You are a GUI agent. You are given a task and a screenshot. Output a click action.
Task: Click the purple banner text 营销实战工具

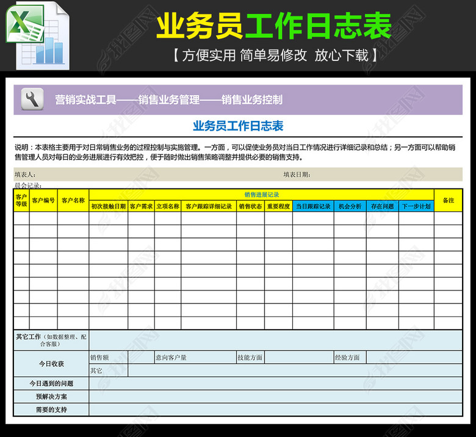click(x=86, y=99)
